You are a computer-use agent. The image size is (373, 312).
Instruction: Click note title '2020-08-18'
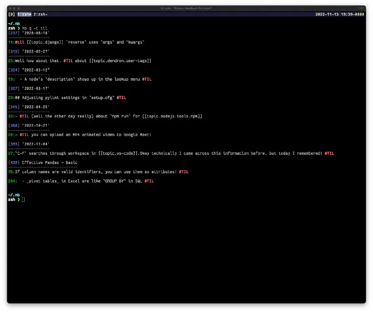(x=36, y=33)
